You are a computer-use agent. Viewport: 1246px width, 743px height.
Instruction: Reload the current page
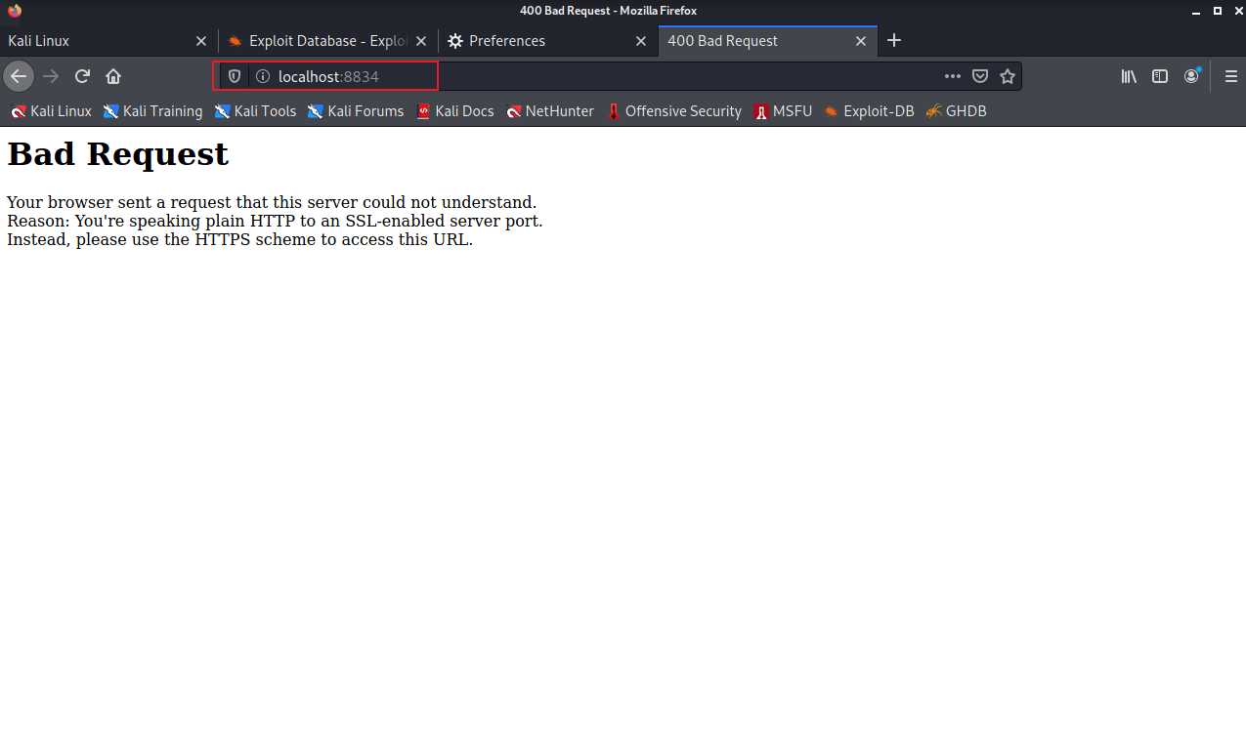pyautogui.click(x=83, y=76)
